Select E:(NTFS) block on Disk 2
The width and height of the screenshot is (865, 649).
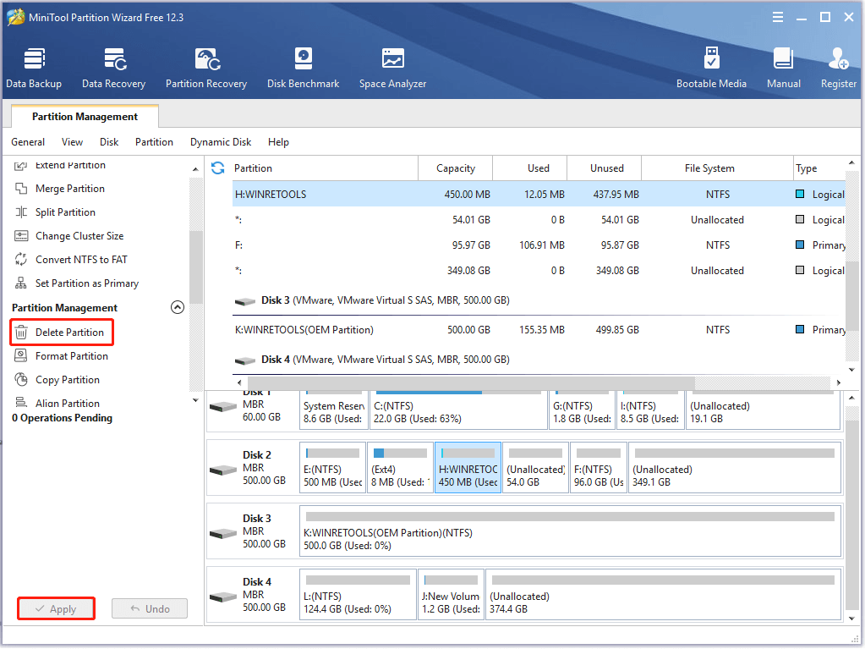pyautogui.click(x=332, y=467)
